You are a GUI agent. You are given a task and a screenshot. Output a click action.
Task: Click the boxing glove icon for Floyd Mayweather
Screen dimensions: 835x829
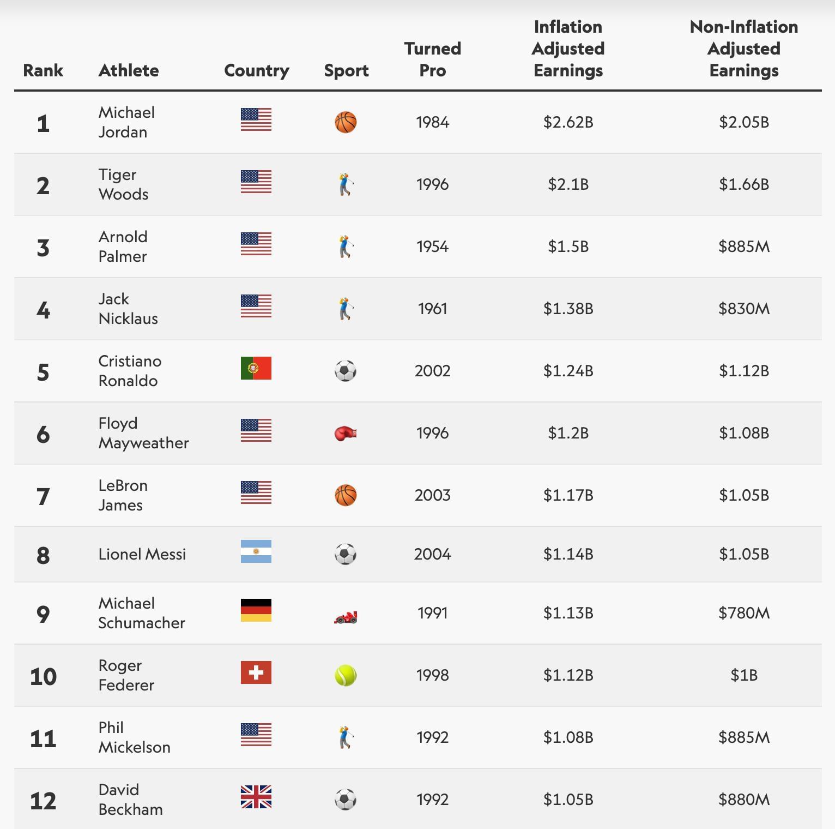pos(346,434)
